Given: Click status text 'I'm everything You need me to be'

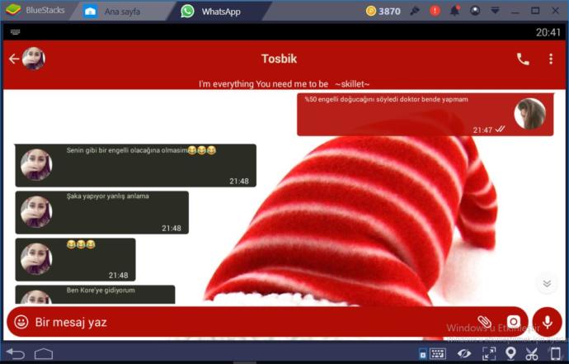Looking at the screenshot, I should [263, 84].
